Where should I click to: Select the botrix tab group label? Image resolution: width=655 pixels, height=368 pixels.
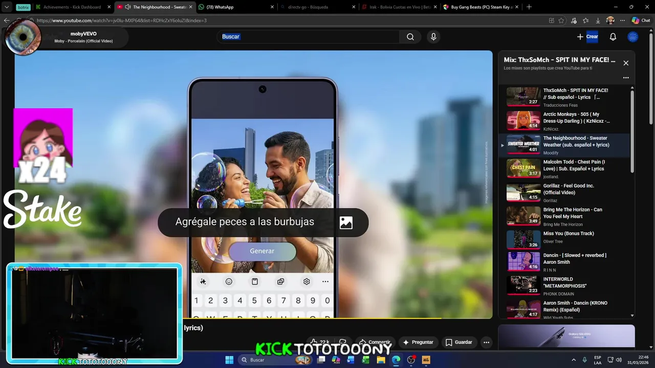pos(23,7)
